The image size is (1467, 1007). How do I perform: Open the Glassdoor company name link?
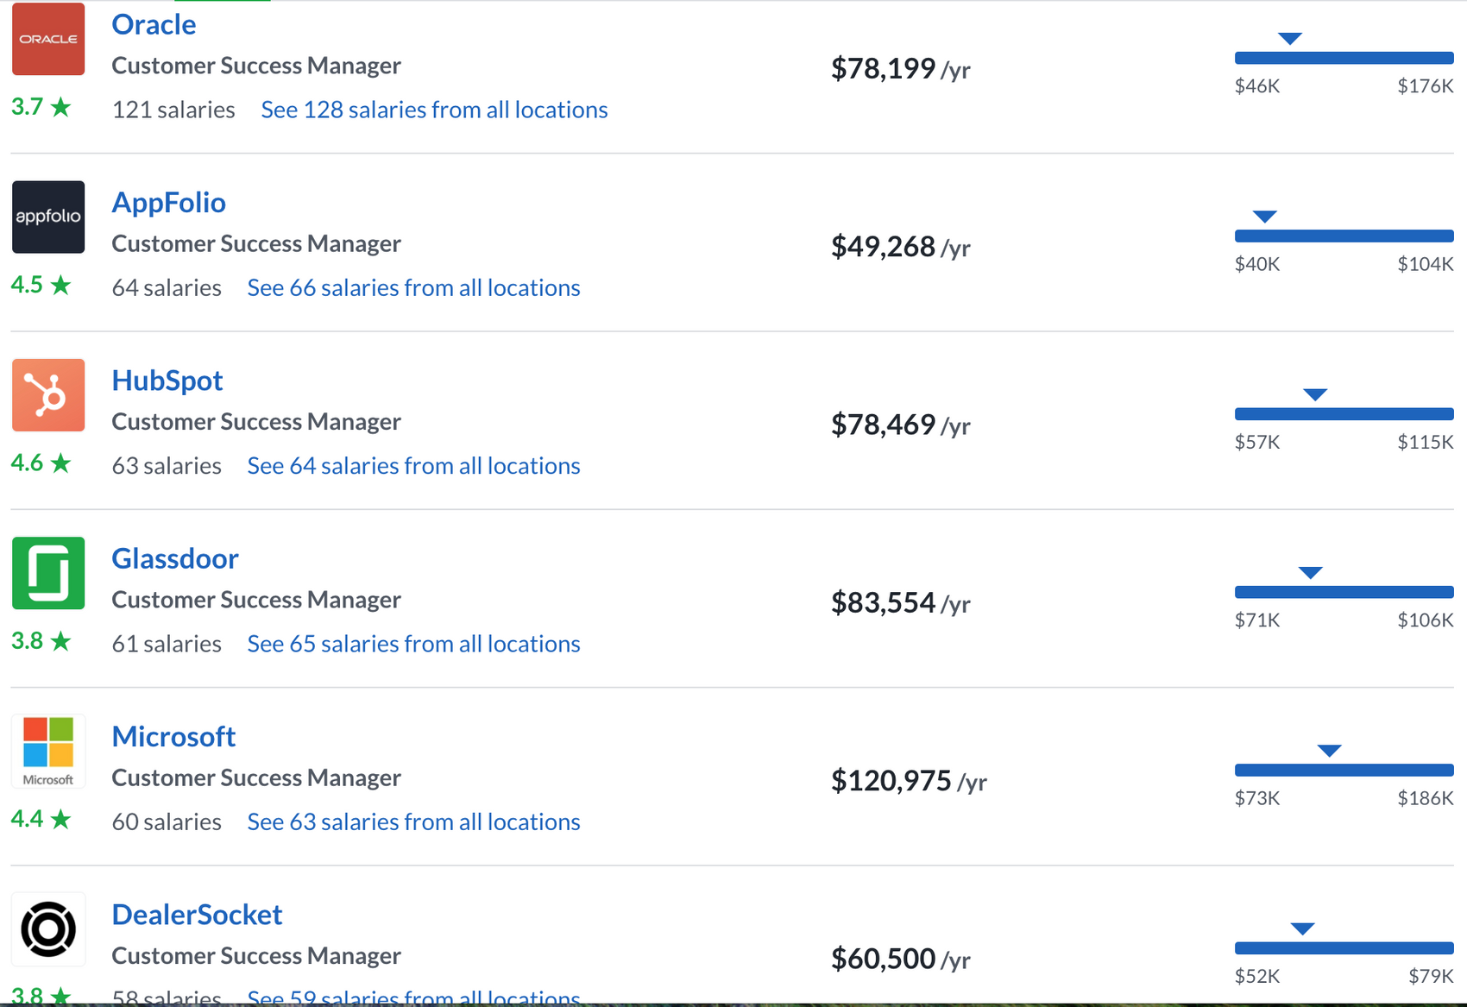tap(175, 558)
